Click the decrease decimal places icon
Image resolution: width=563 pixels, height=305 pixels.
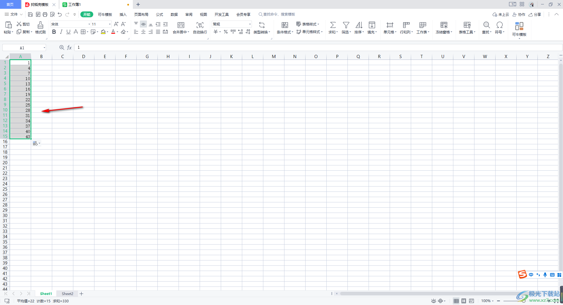(x=248, y=32)
